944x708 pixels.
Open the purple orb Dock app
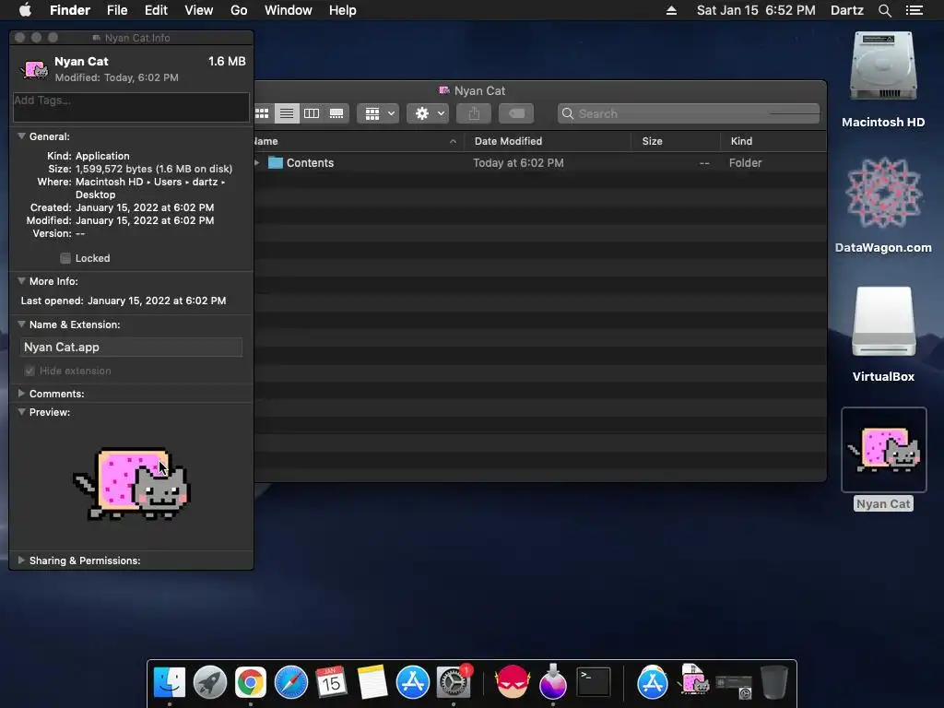click(x=553, y=682)
